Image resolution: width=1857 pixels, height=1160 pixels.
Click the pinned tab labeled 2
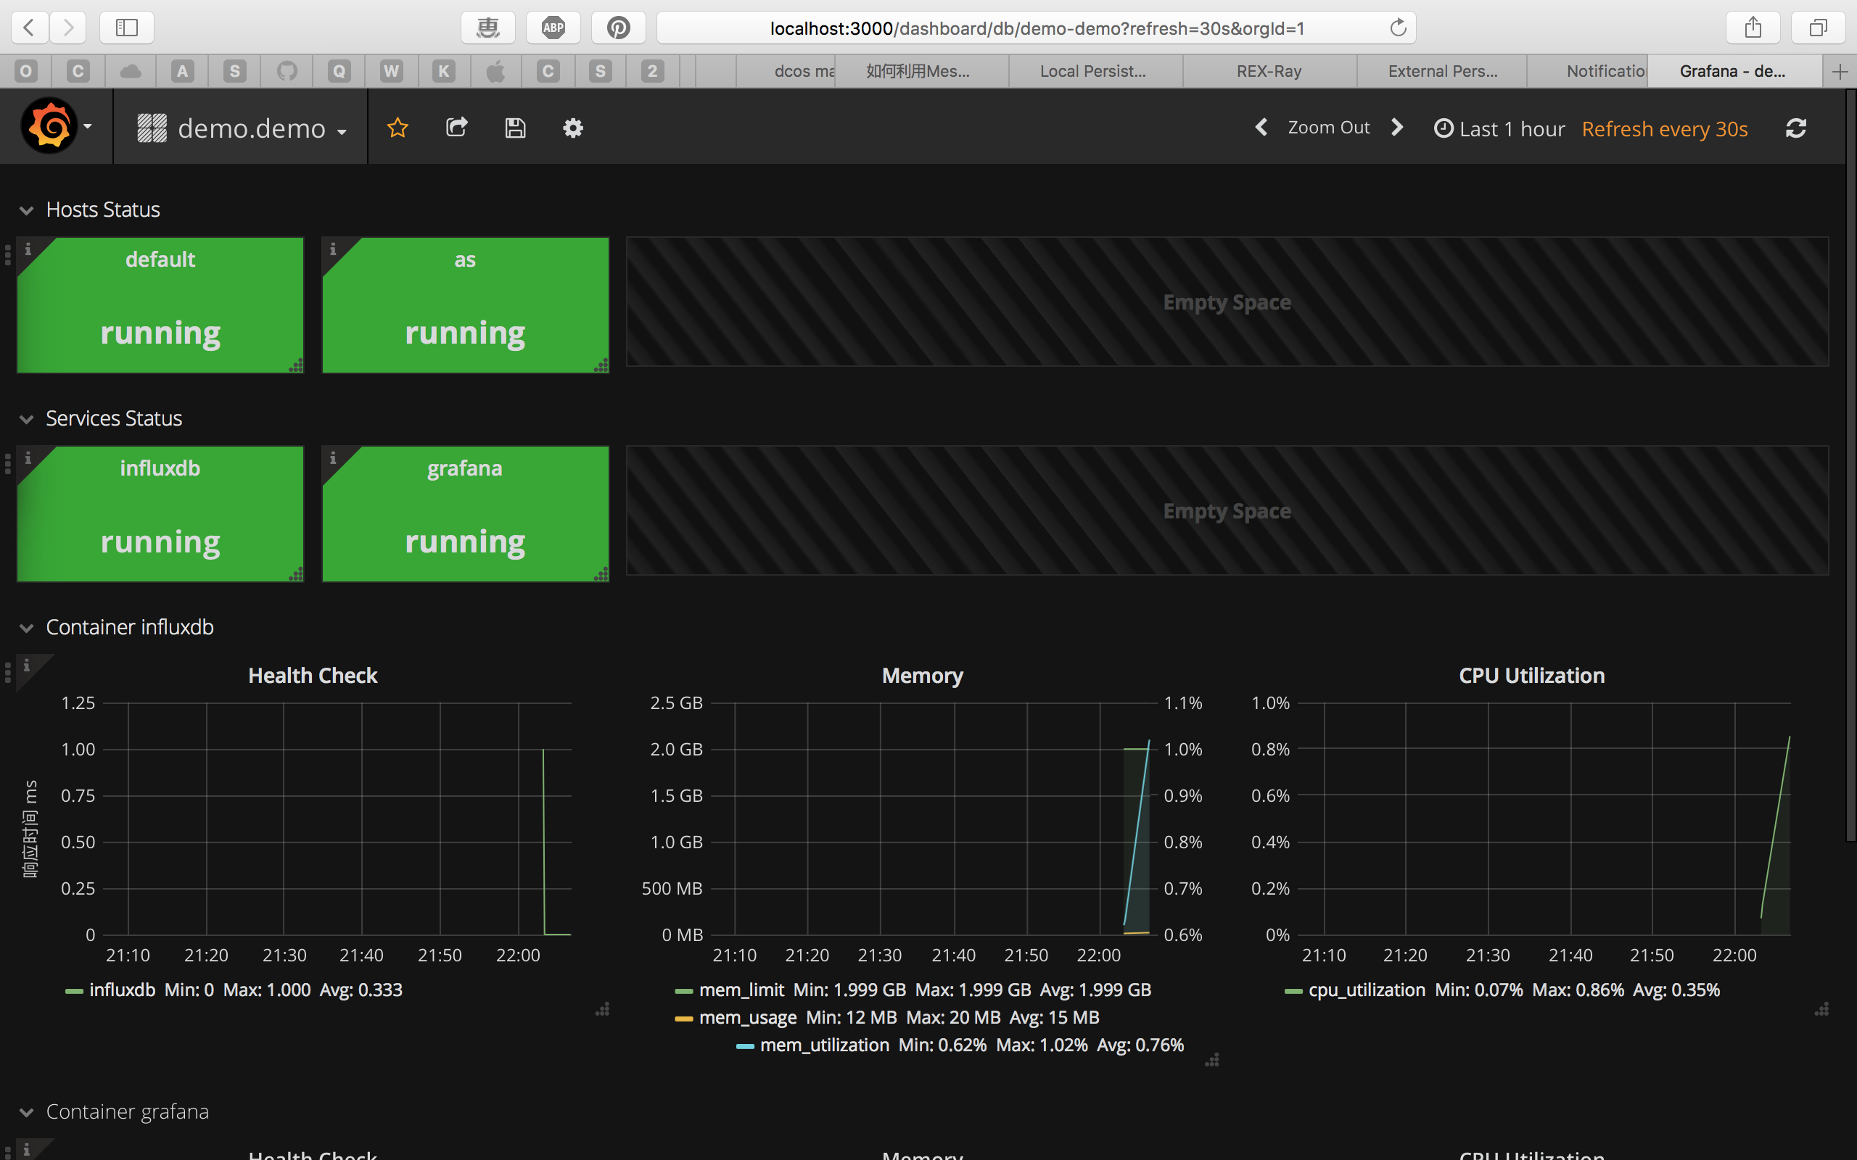click(652, 71)
